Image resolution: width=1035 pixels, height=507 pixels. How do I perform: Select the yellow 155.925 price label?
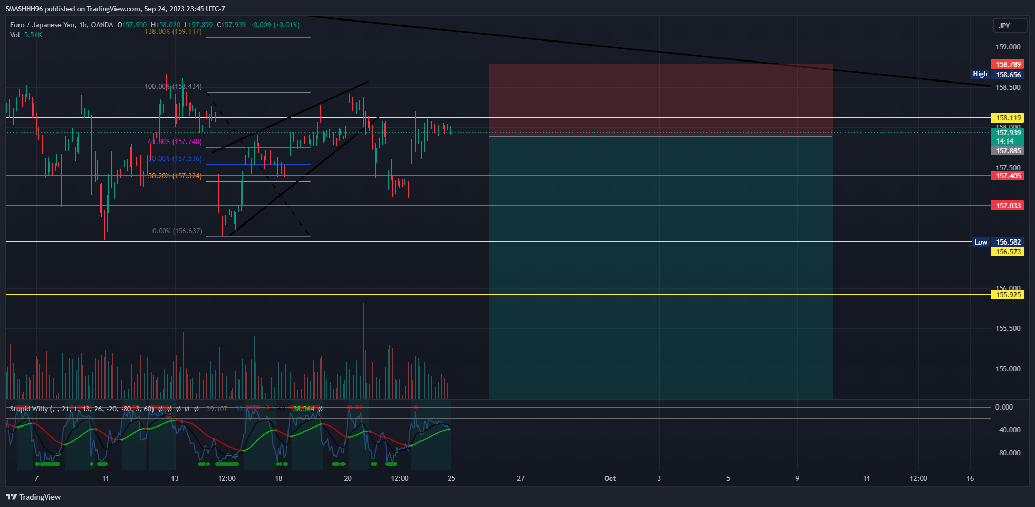point(1007,295)
